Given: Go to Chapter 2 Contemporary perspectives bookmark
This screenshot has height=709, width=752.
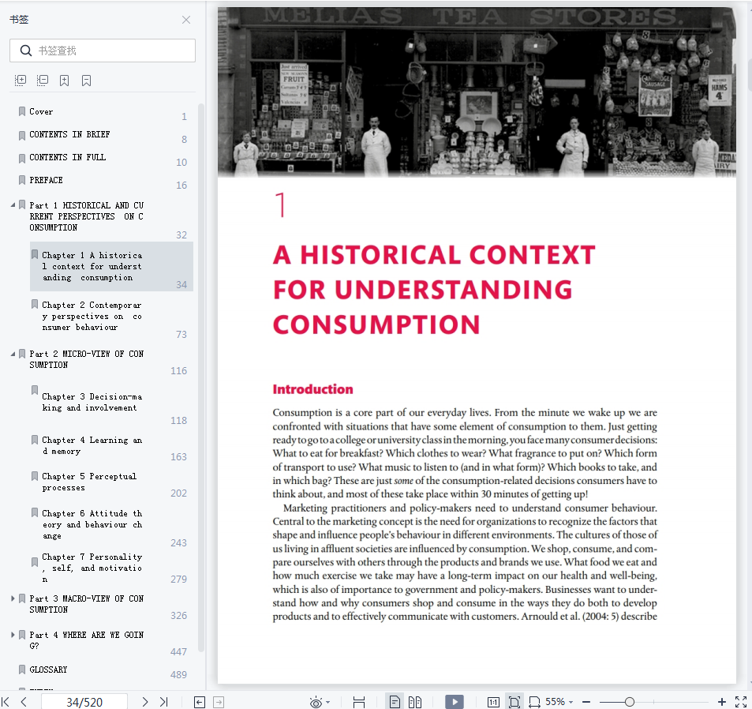Looking at the screenshot, I should coord(92,316).
